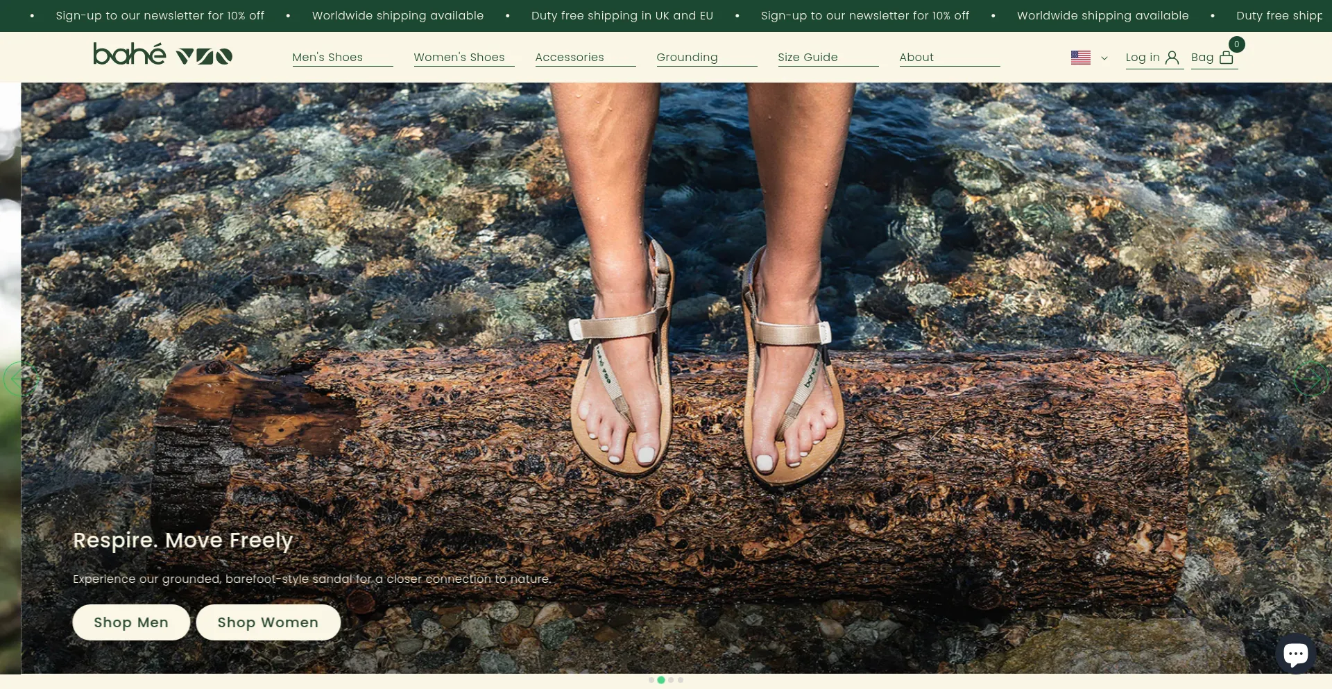Click the Shop Men button
The width and height of the screenshot is (1332, 689).
coord(131,622)
